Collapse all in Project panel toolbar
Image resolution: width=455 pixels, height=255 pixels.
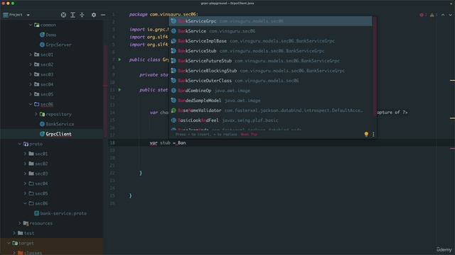[x=82, y=15]
